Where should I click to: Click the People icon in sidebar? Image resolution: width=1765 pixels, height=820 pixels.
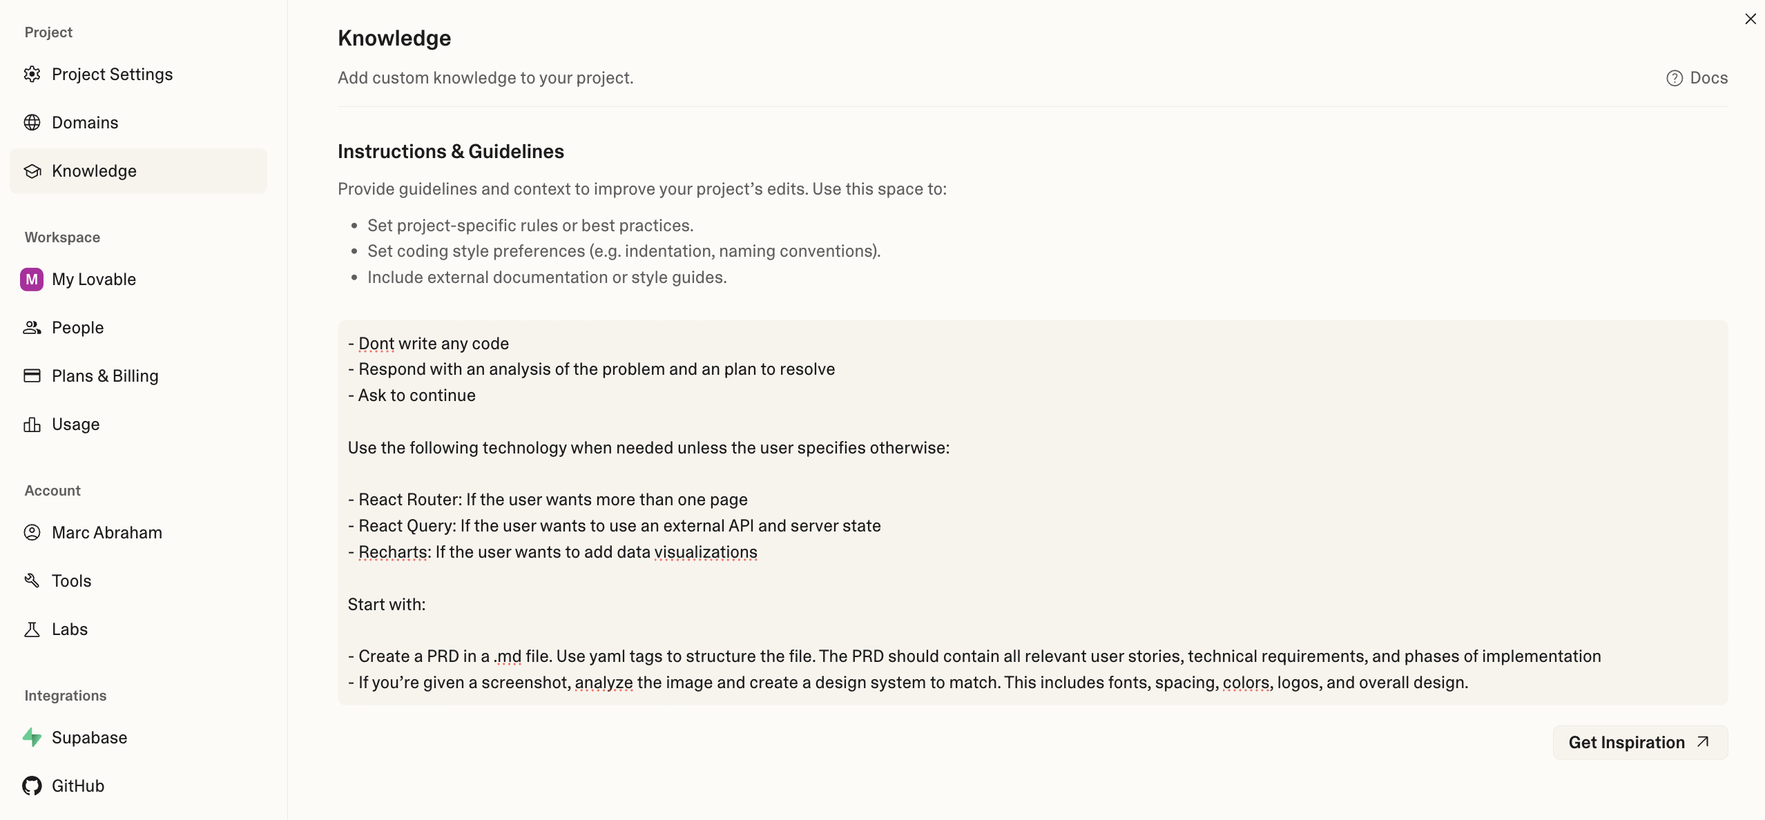point(32,328)
